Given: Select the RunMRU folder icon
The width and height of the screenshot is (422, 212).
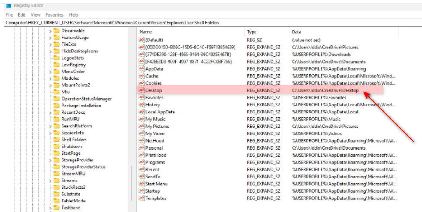Looking at the screenshot, I should tap(56, 119).
